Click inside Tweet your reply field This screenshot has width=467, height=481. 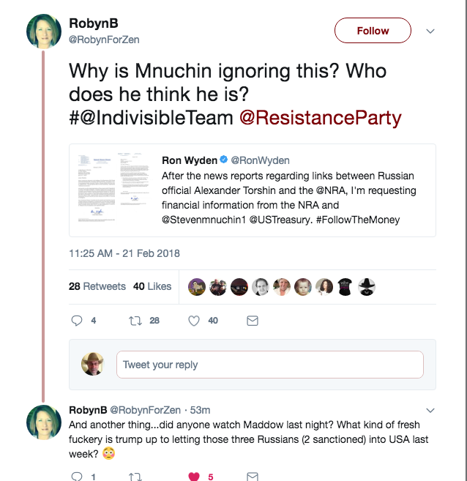[x=269, y=365]
